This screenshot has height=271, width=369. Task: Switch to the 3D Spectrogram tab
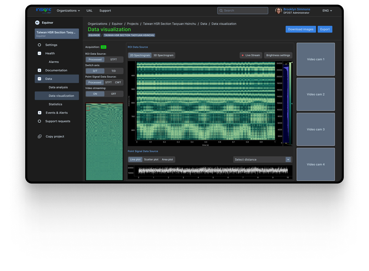(163, 55)
